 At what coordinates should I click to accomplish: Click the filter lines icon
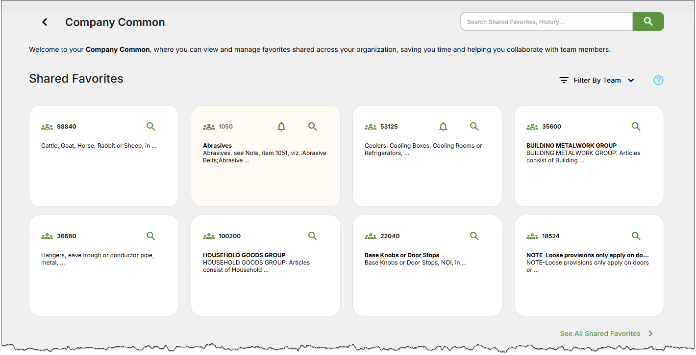click(564, 80)
